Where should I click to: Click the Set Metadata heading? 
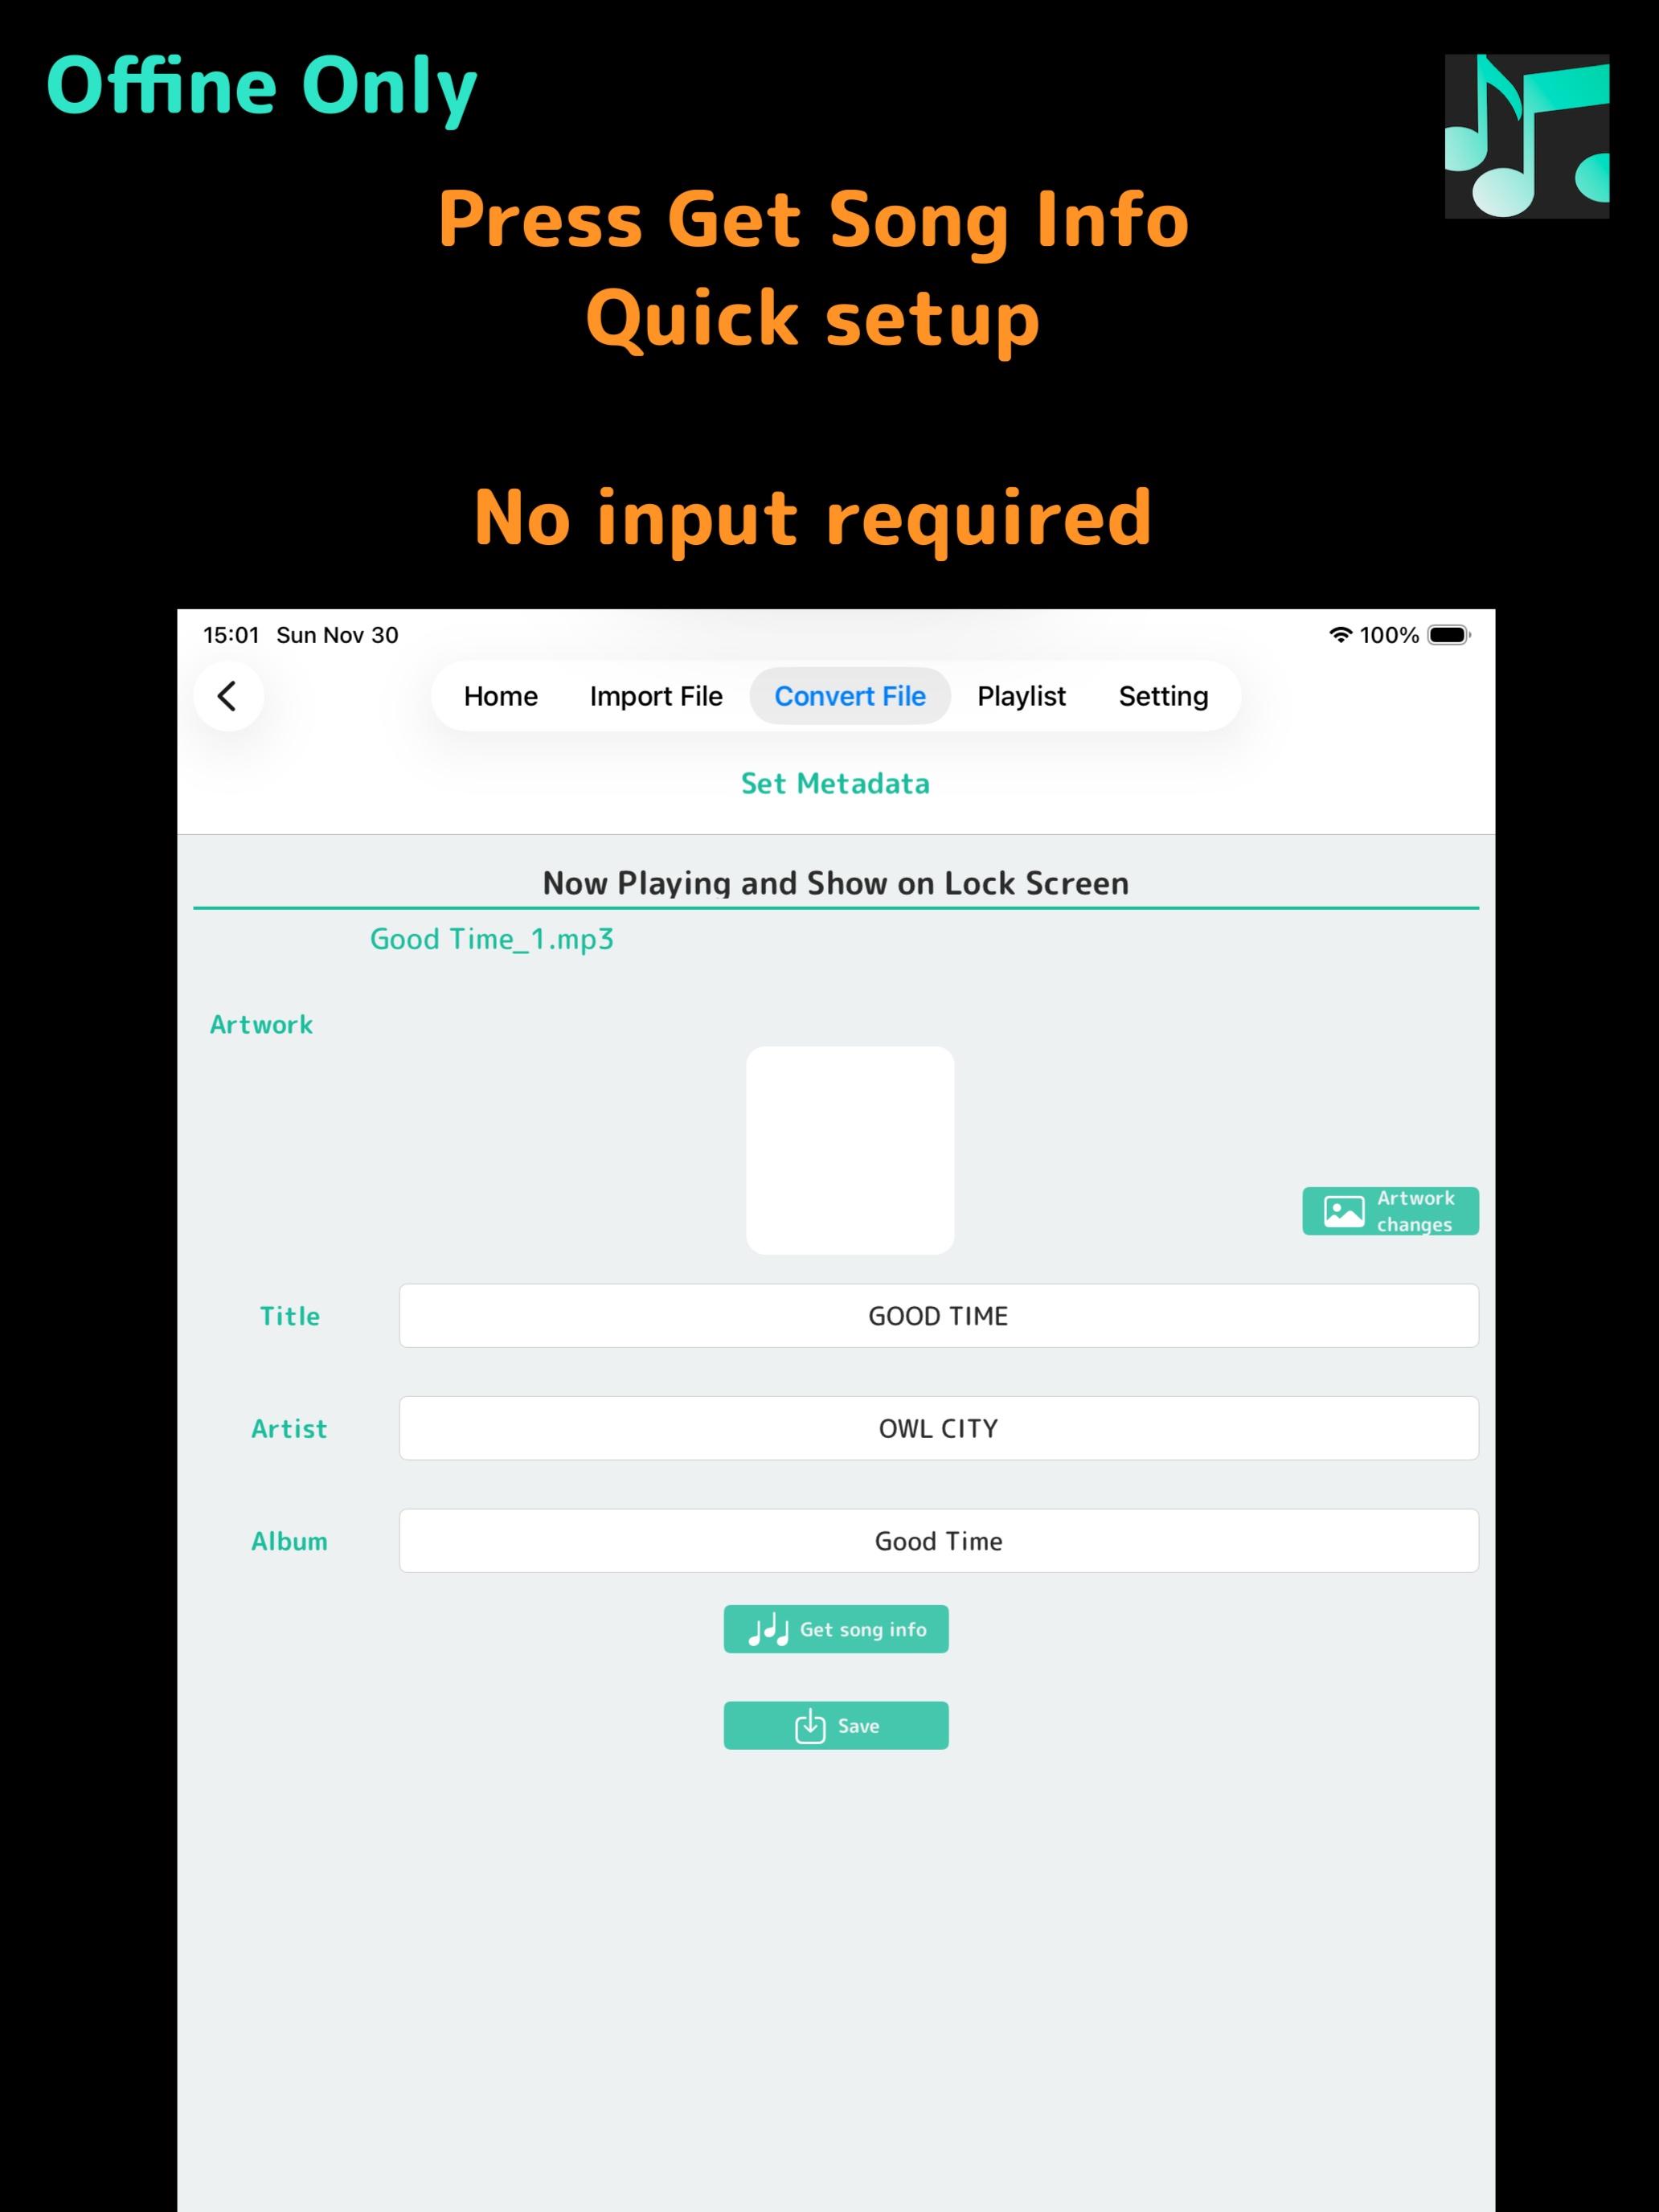click(835, 783)
